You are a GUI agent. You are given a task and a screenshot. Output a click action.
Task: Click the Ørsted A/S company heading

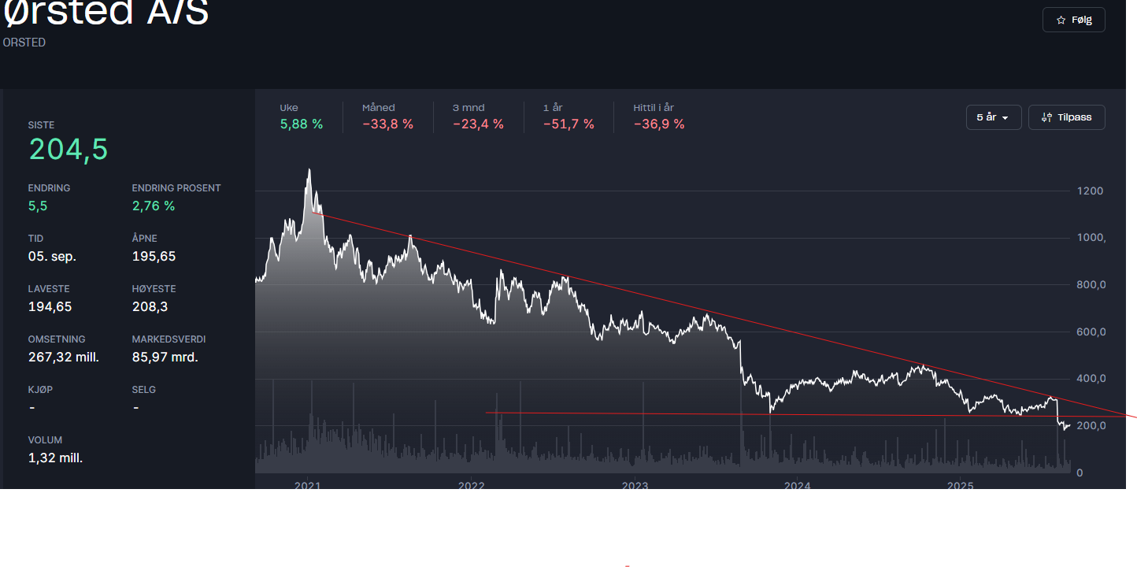pyautogui.click(x=106, y=14)
